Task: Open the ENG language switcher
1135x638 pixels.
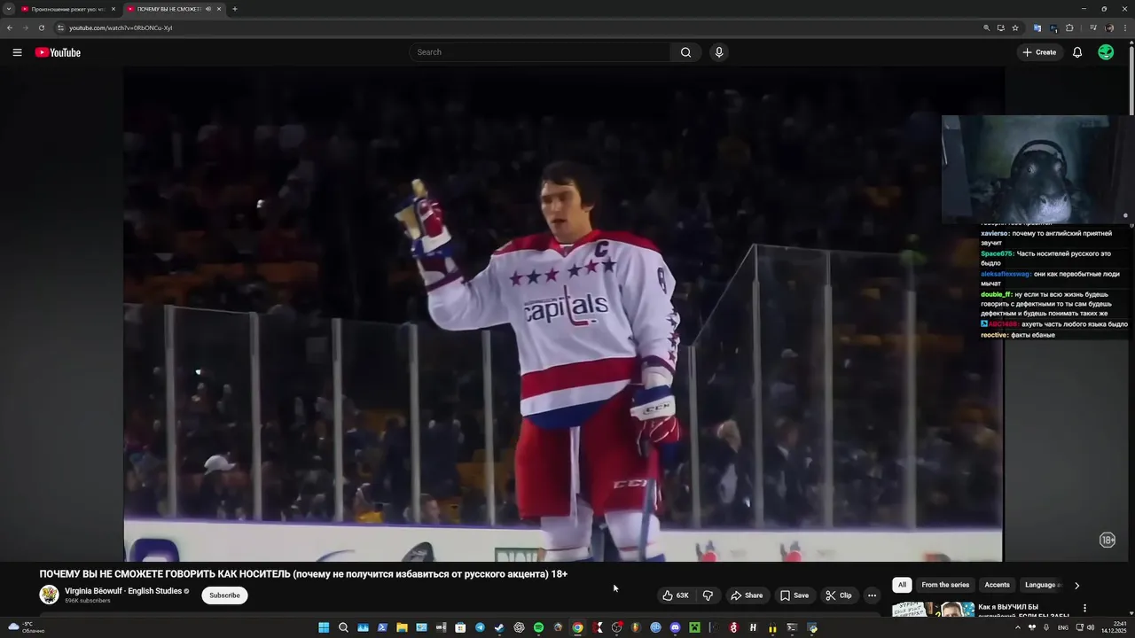Action: 1063,627
